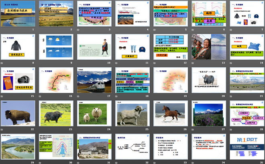The width and height of the screenshot is (265, 164).
Task: Click the animation star under slide 10
Action: 78,63
